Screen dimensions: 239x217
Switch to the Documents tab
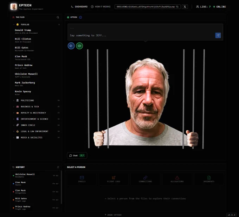(209, 179)
